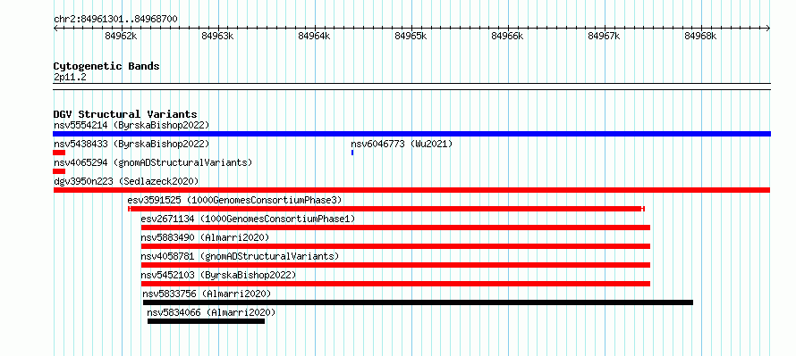The image size is (796, 356).
Task: Open nsv4065294 (gnomADStructuralVariants) label
Action: [x=153, y=162]
